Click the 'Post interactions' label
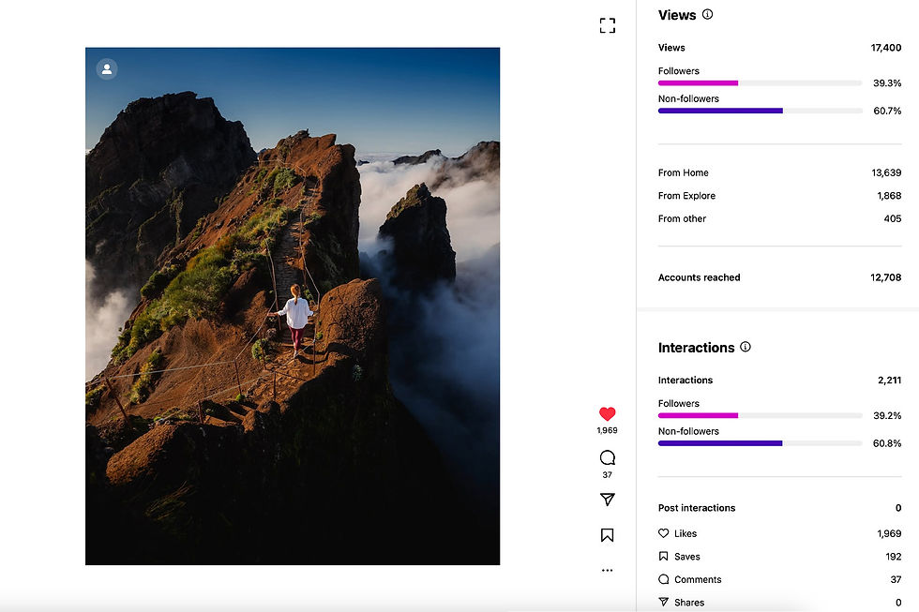The width and height of the screenshot is (919, 612). tap(696, 508)
